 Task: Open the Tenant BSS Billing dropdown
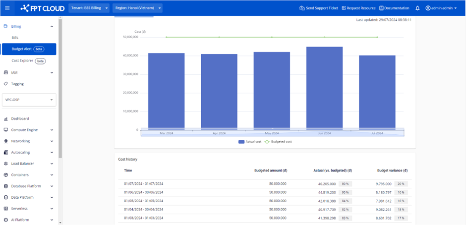tap(89, 8)
